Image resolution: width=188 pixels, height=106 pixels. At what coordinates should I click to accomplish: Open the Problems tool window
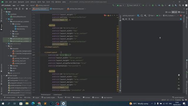pyautogui.click(x=76, y=97)
